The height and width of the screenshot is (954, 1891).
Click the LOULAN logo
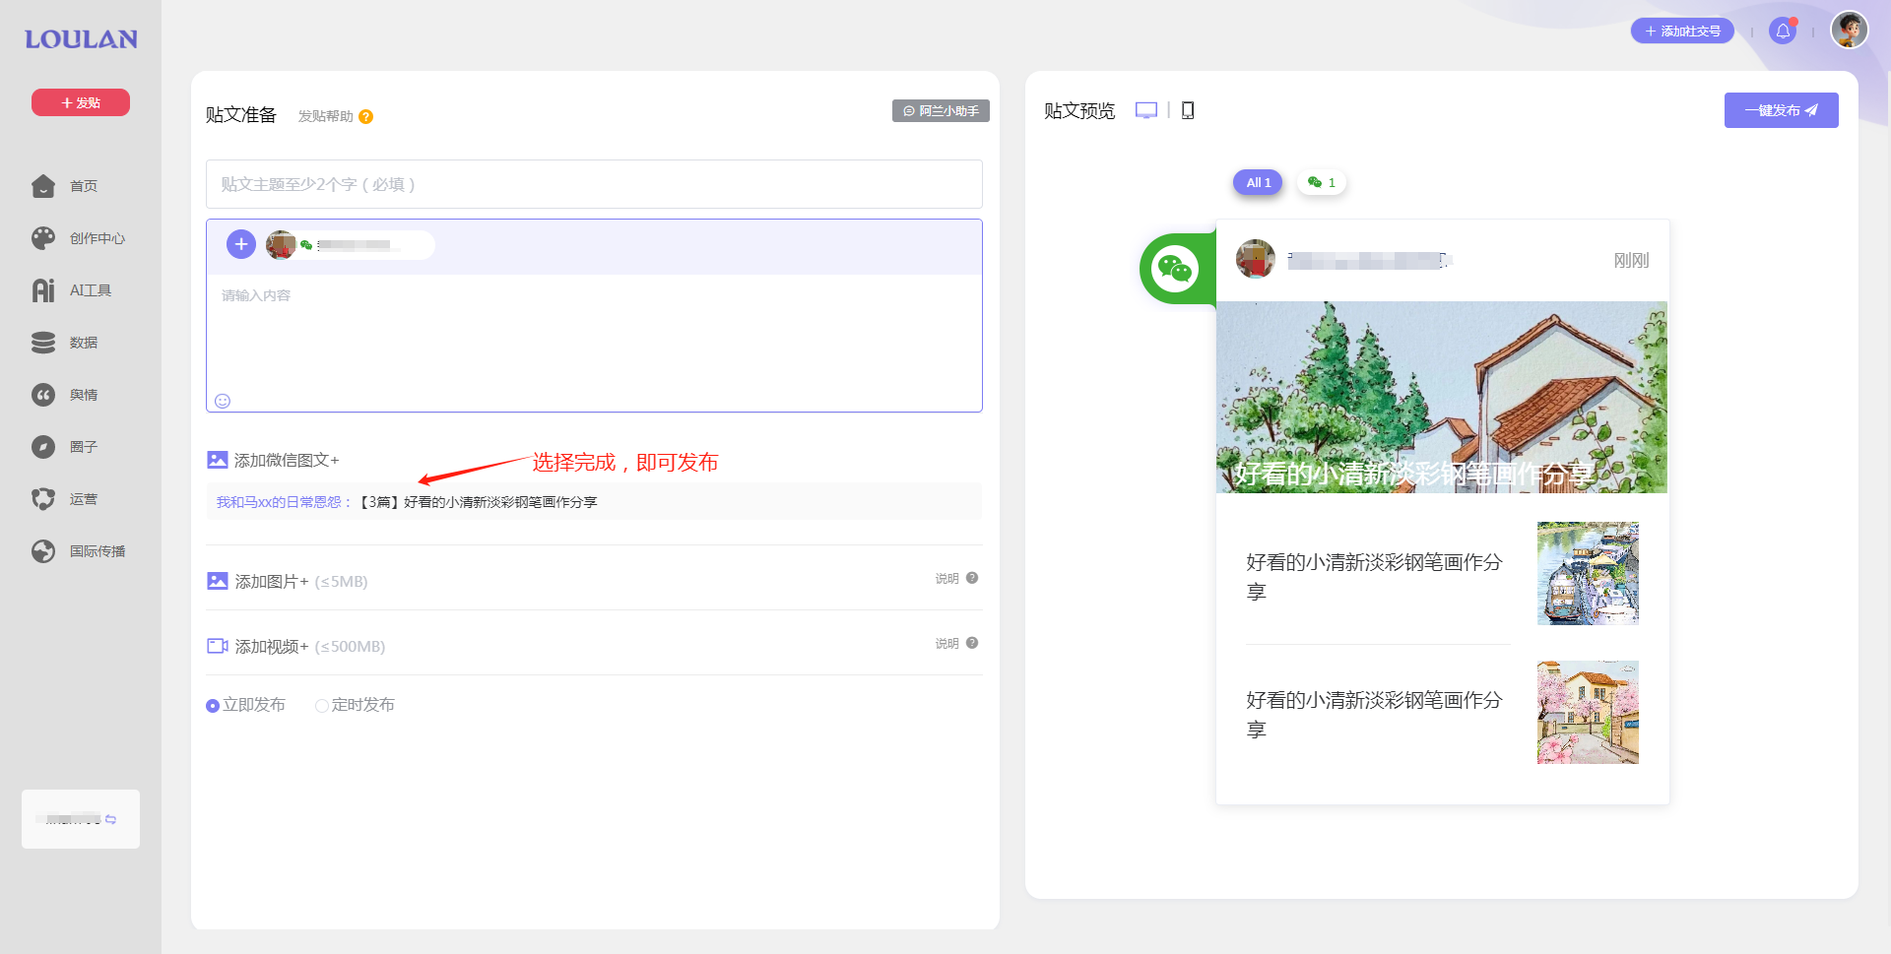coord(81,39)
